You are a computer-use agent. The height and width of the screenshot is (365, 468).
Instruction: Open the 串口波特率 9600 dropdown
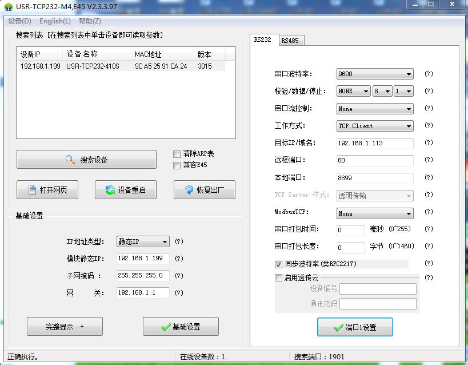375,74
